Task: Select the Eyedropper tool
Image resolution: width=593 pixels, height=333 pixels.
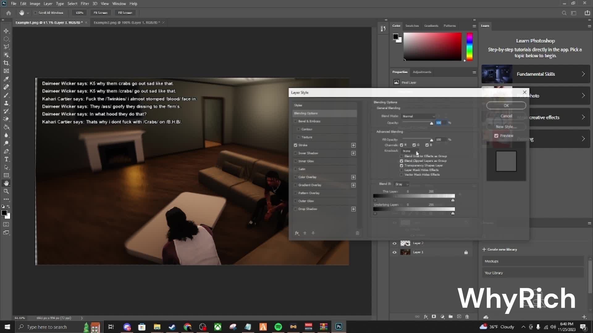Action: pos(6,79)
